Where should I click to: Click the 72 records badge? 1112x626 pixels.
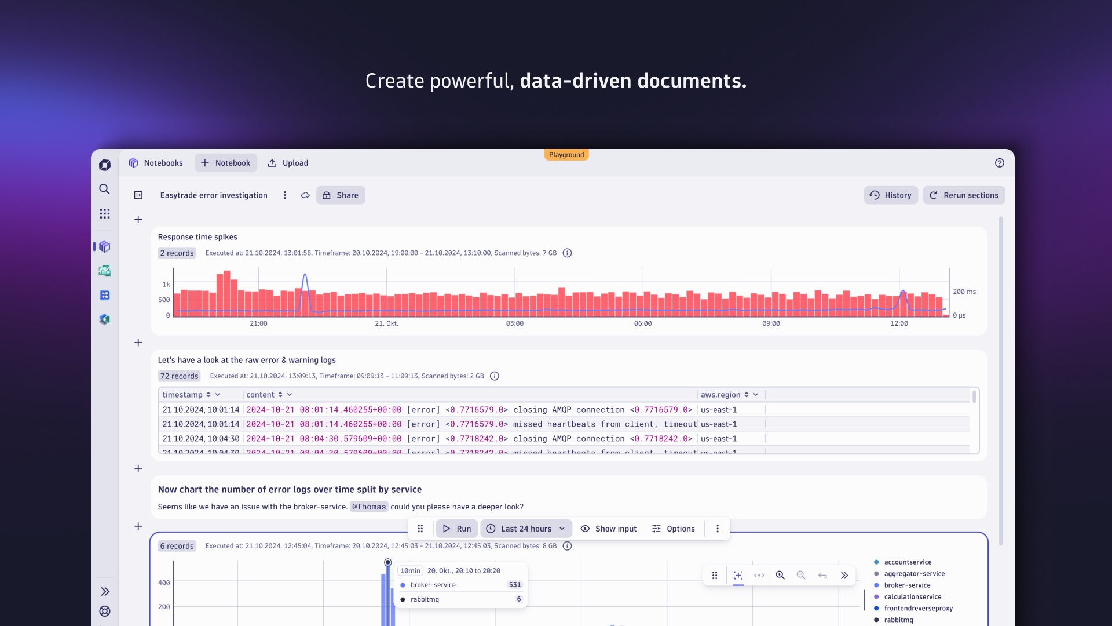click(180, 376)
